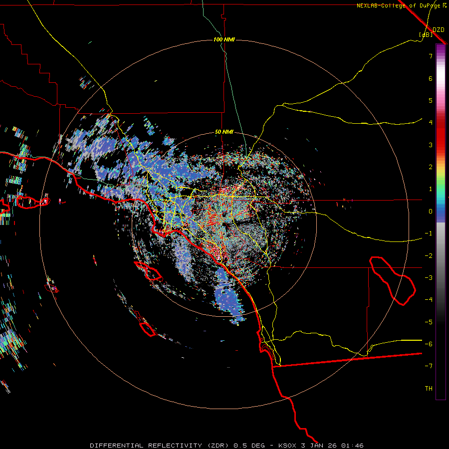Image resolution: width=449 pixels, height=449 pixels.
Task: Click the -1 dB value on the color scale
Action: (x=429, y=233)
